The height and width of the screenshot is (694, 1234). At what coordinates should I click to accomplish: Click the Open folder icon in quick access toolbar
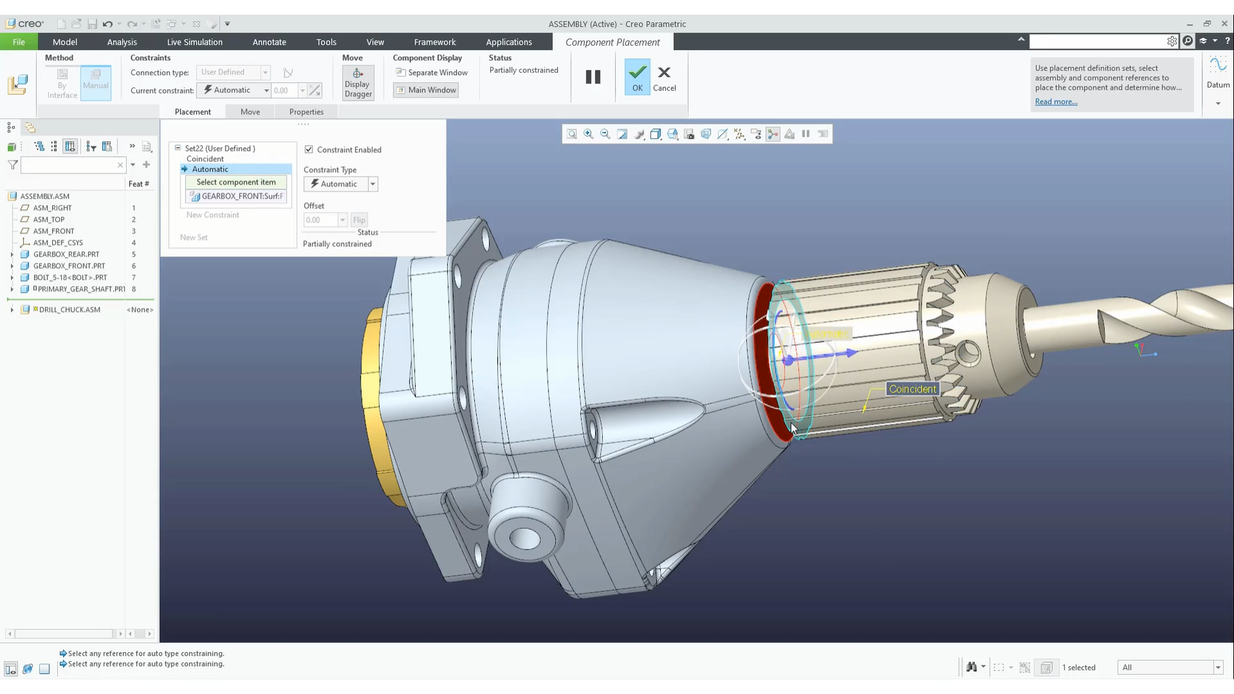click(76, 24)
